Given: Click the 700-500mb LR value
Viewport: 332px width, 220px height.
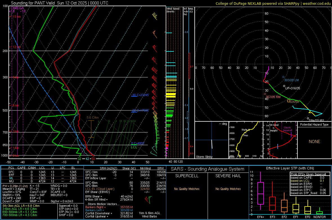Looking at the screenshot, I should pyautogui.click(x=20, y=215).
